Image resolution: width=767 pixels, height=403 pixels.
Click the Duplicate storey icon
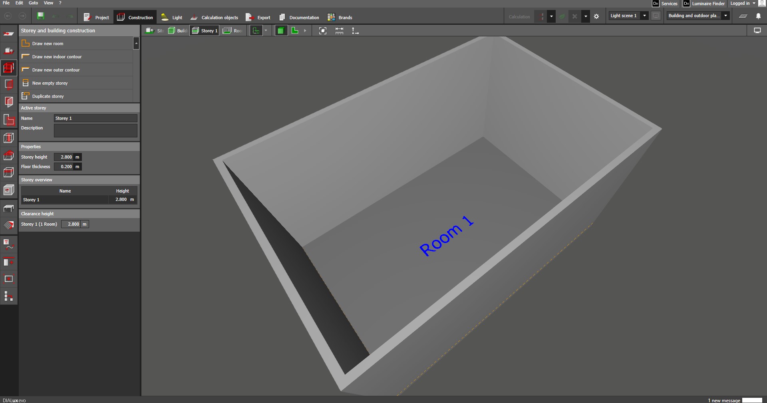26,96
